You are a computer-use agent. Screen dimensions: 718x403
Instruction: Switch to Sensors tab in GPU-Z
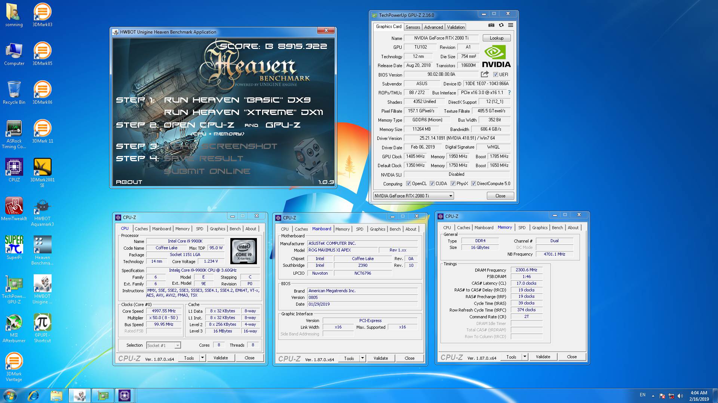413,27
